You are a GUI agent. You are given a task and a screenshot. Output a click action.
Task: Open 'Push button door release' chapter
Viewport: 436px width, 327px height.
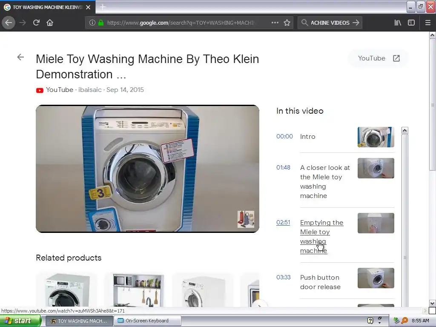(320, 282)
